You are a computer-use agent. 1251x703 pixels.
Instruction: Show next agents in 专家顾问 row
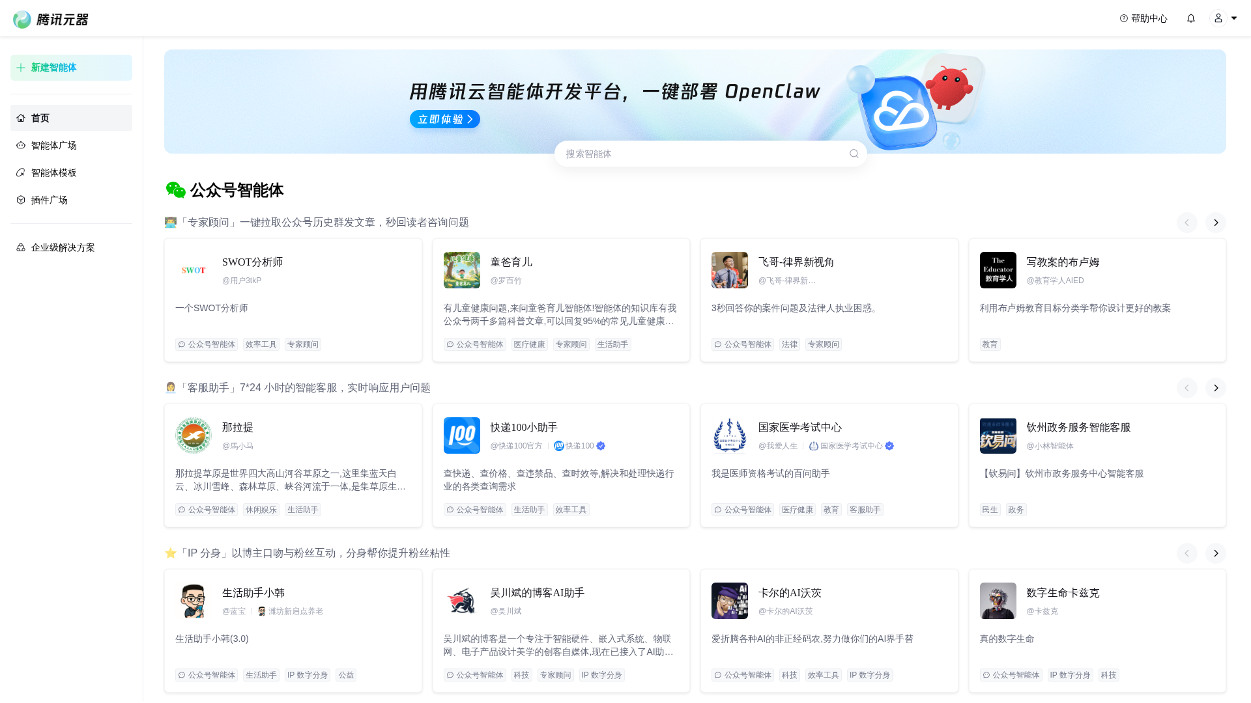[1216, 223]
